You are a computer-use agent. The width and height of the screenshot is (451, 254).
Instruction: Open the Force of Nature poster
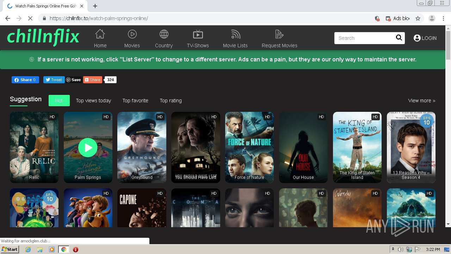[x=249, y=147]
